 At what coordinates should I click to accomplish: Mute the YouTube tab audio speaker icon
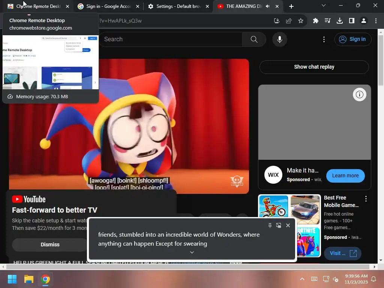[268, 6]
